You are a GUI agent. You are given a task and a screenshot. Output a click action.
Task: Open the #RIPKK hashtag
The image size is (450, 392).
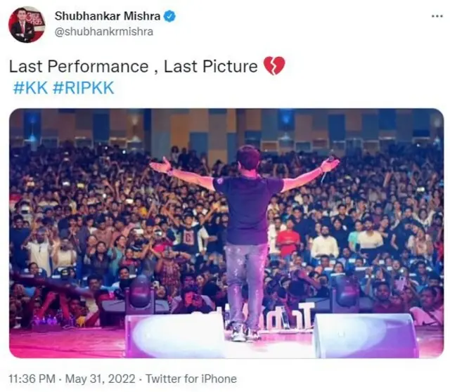click(x=84, y=87)
